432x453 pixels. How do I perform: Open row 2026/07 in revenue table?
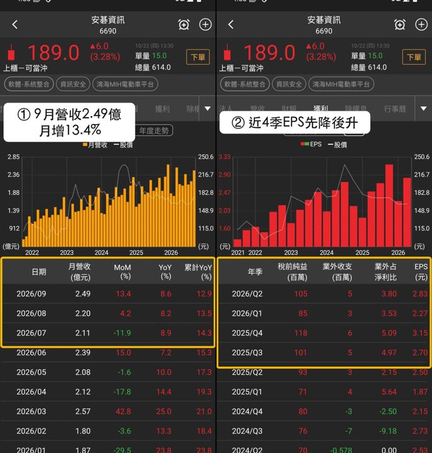coord(108,333)
